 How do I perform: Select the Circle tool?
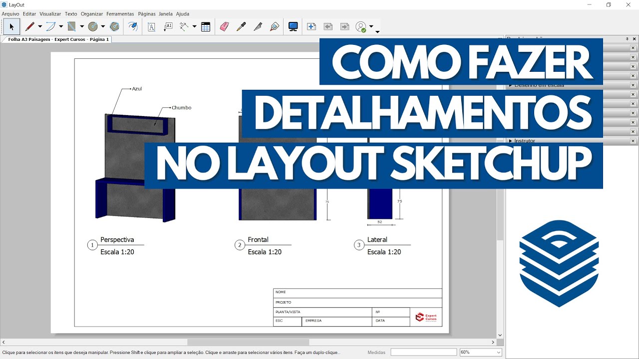(x=93, y=27)
